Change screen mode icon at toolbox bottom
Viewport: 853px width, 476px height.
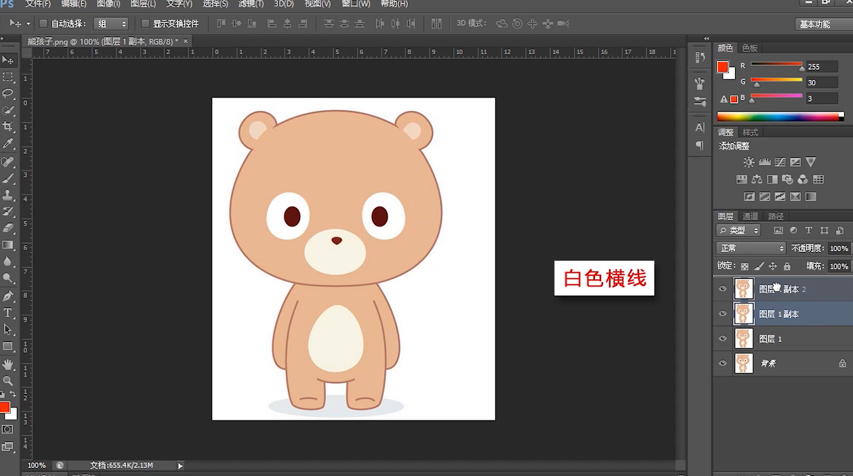[7, 447]
